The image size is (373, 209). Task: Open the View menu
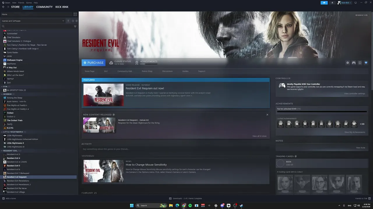click(x=14, y=3)
